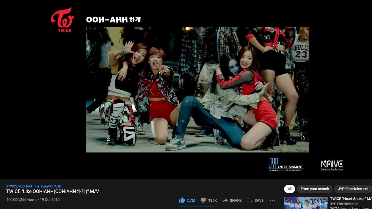Click the video title TWICE "Like OOH-AHH" M/V
The width and height of the screenshot is (372, 209).
click(53, 191)
